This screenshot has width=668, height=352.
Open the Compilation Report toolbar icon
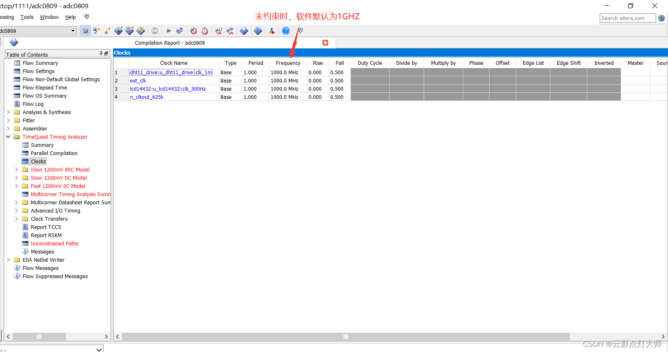click(244, 31)
